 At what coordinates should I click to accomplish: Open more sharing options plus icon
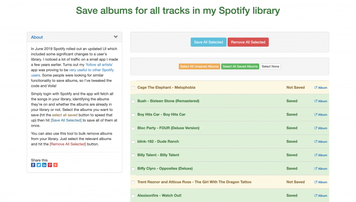click(56, 165)
